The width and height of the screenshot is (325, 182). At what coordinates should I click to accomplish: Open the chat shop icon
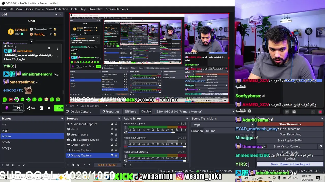click(41, 108)
